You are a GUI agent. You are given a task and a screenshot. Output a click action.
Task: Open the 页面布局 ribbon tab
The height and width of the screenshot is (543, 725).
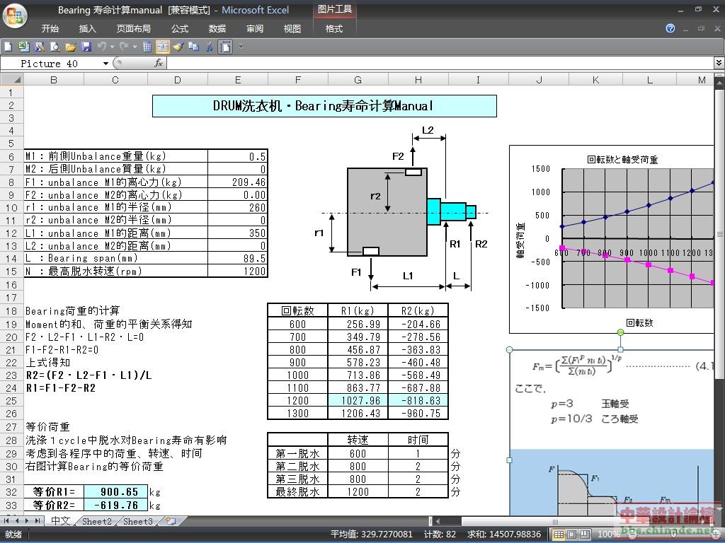tap(134, 28)
